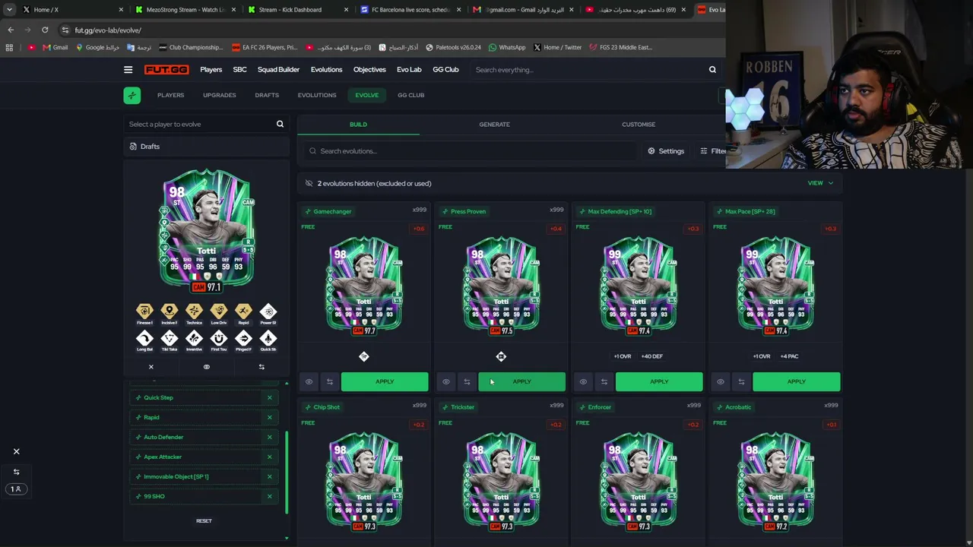Open the browser apps grid in bookmarks bar

click(9, 47)
